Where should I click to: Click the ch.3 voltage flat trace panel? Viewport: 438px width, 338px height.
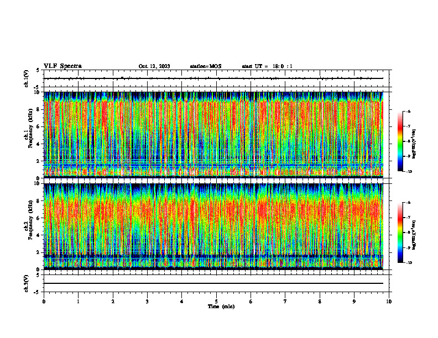tap(217, 283)
